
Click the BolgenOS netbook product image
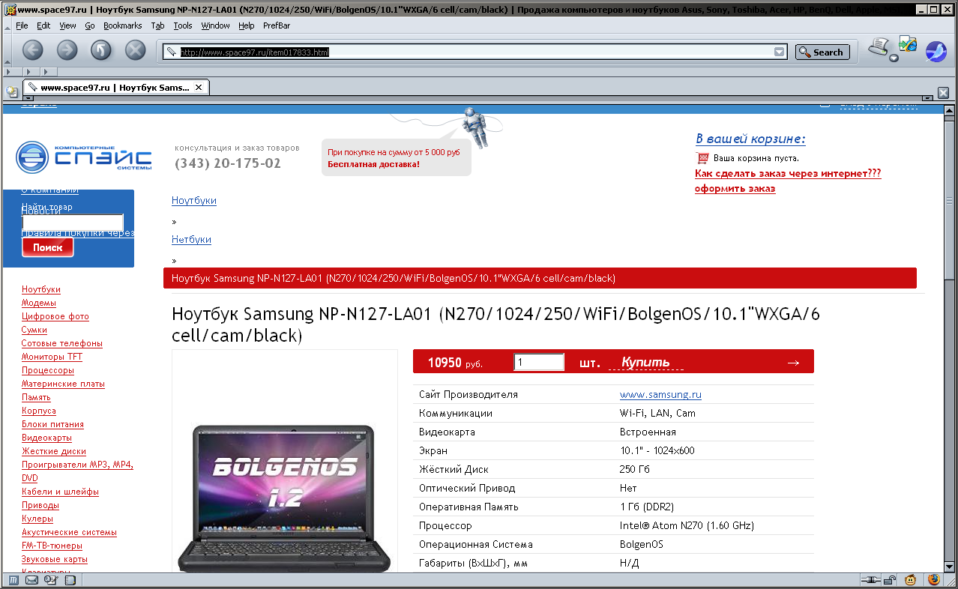[285, 498]
